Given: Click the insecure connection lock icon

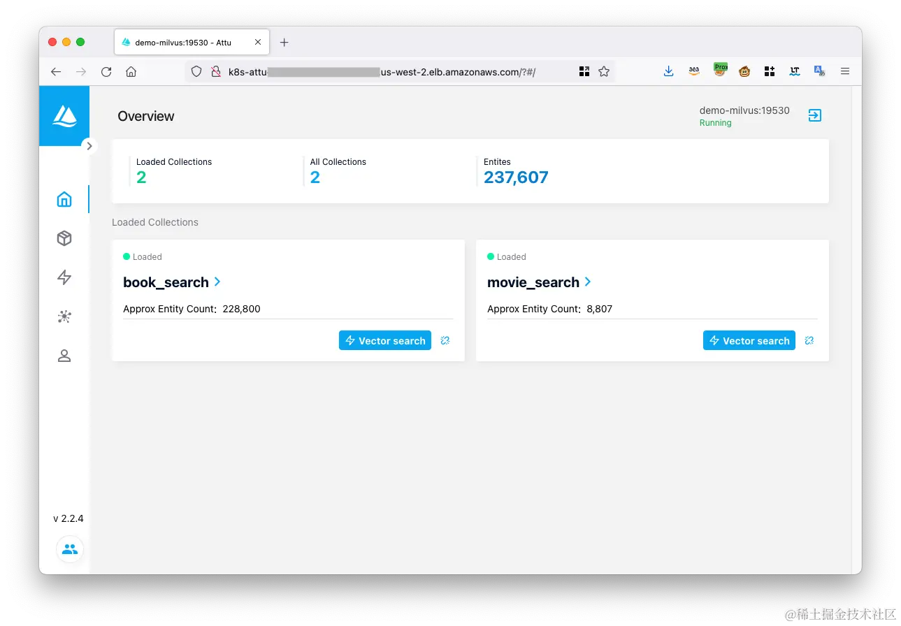Looking at the screenshot, I should [x=216, y=71].
